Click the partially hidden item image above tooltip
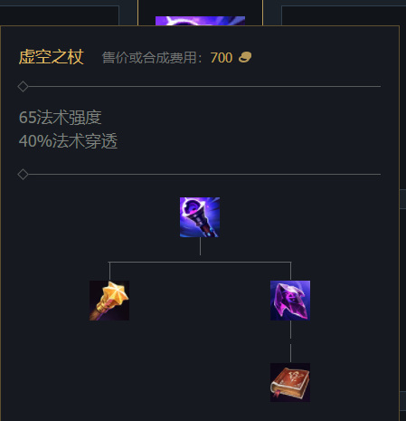 [200, 21]
